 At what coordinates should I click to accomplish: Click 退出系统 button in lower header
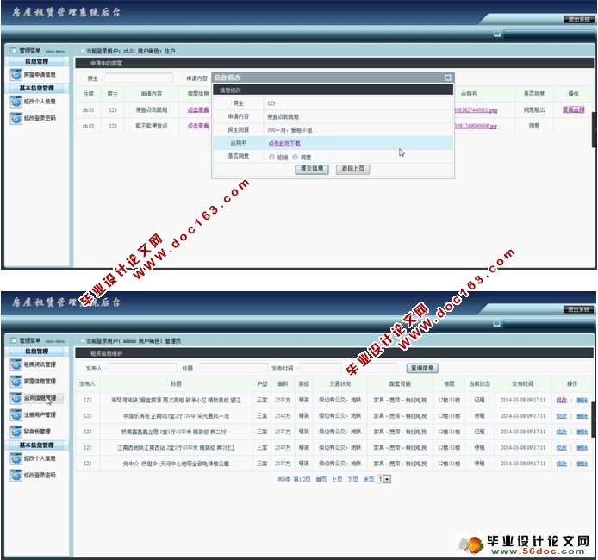click(x=578, y=309)
